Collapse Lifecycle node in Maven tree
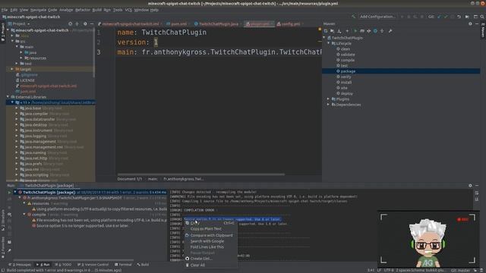The image size is (486, 273). 329,43
